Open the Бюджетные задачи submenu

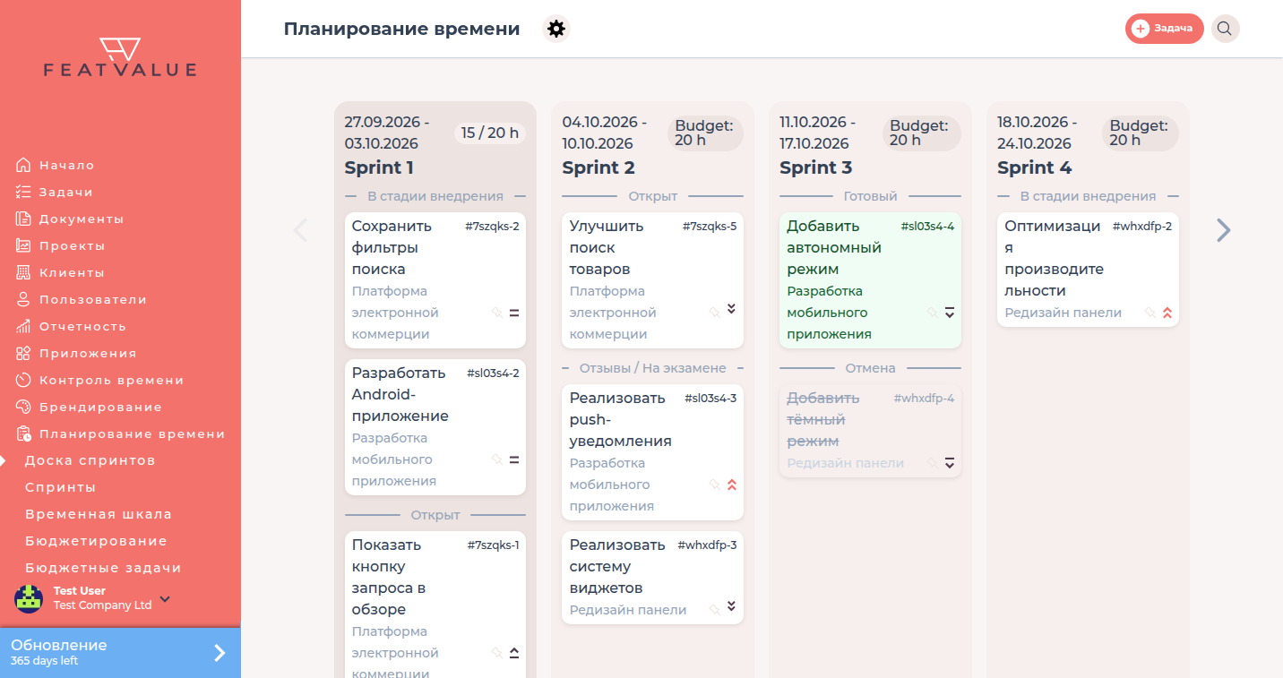[x=103, y=568]
